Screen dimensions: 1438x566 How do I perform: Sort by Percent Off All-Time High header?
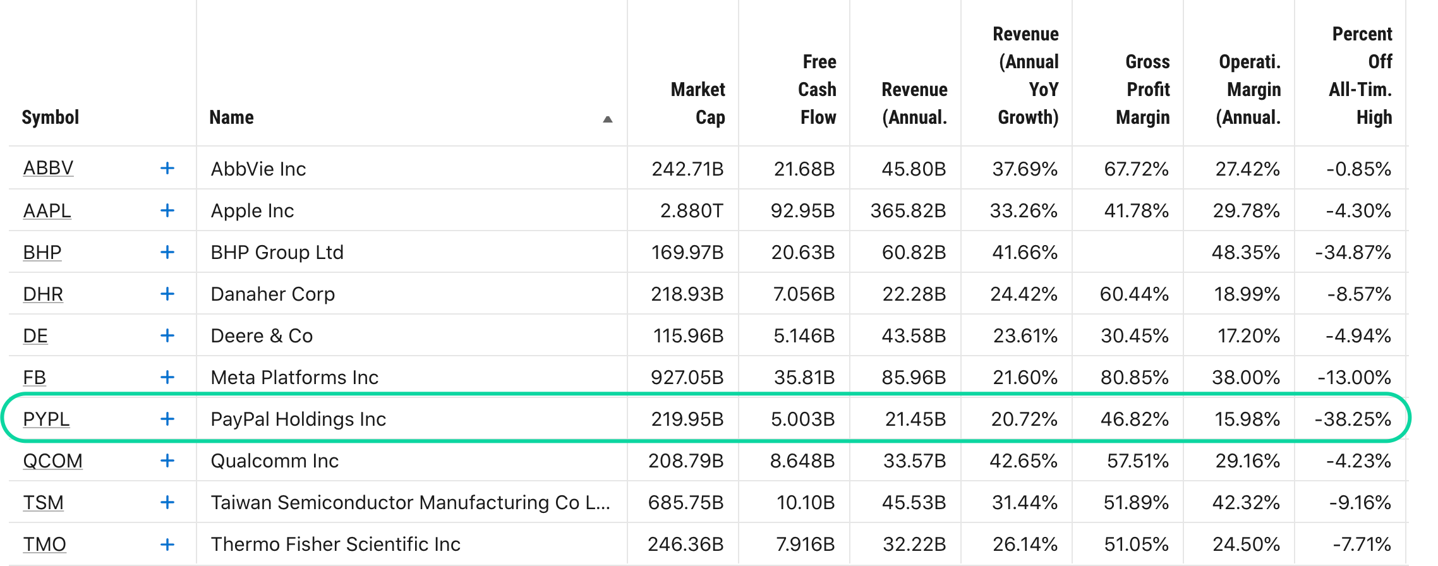click(1360, 75)
